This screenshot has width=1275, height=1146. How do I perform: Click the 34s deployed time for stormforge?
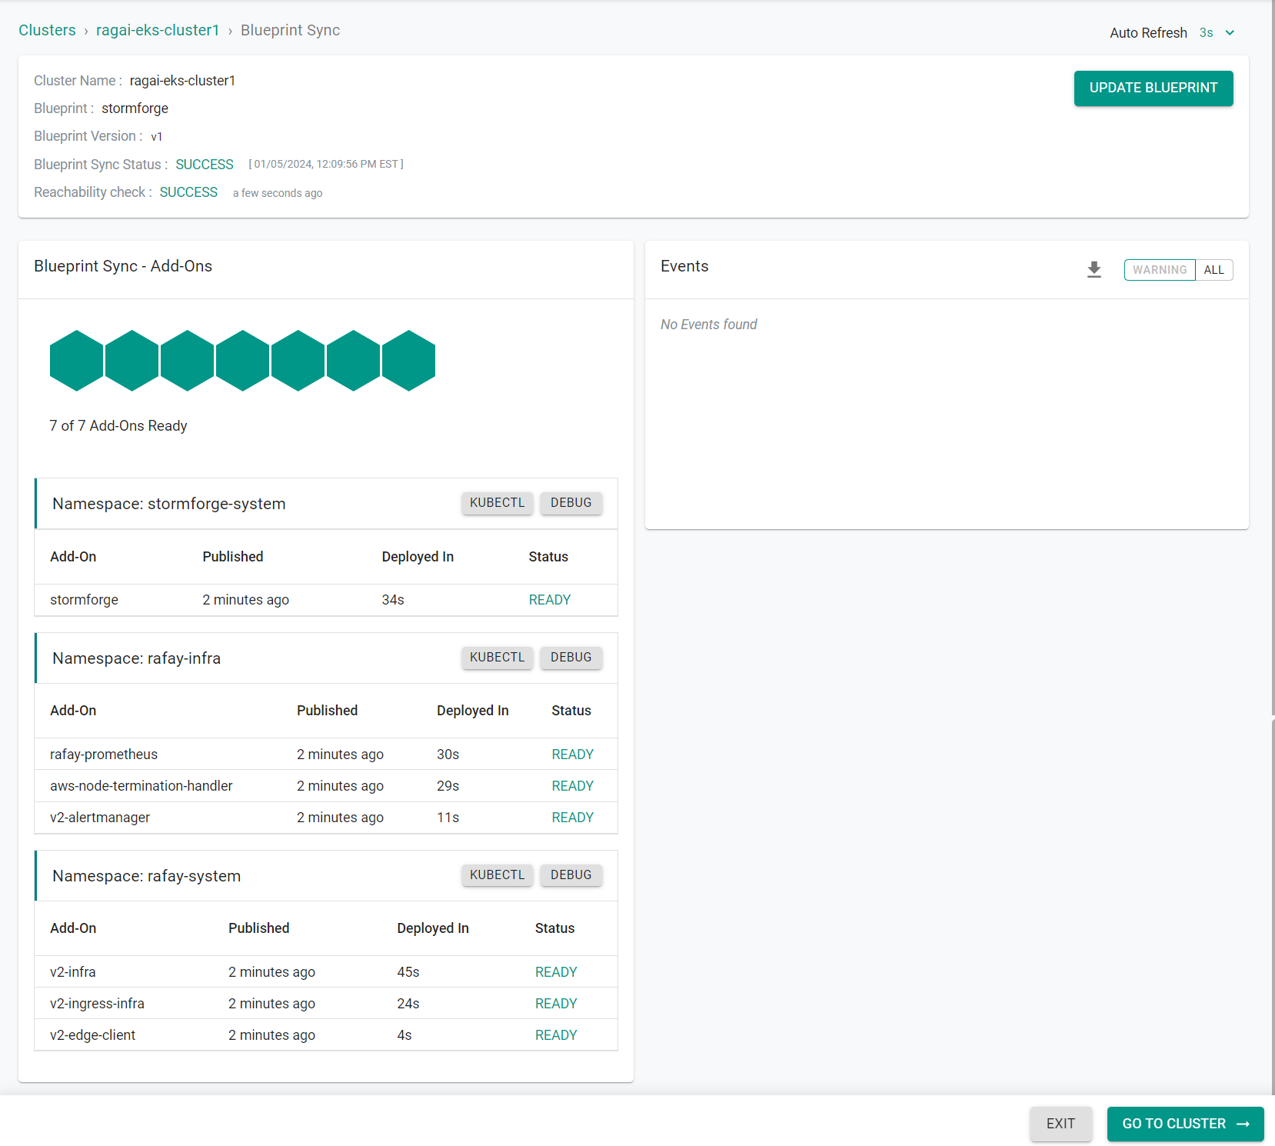pyautogui.click(x=393, y=600)
